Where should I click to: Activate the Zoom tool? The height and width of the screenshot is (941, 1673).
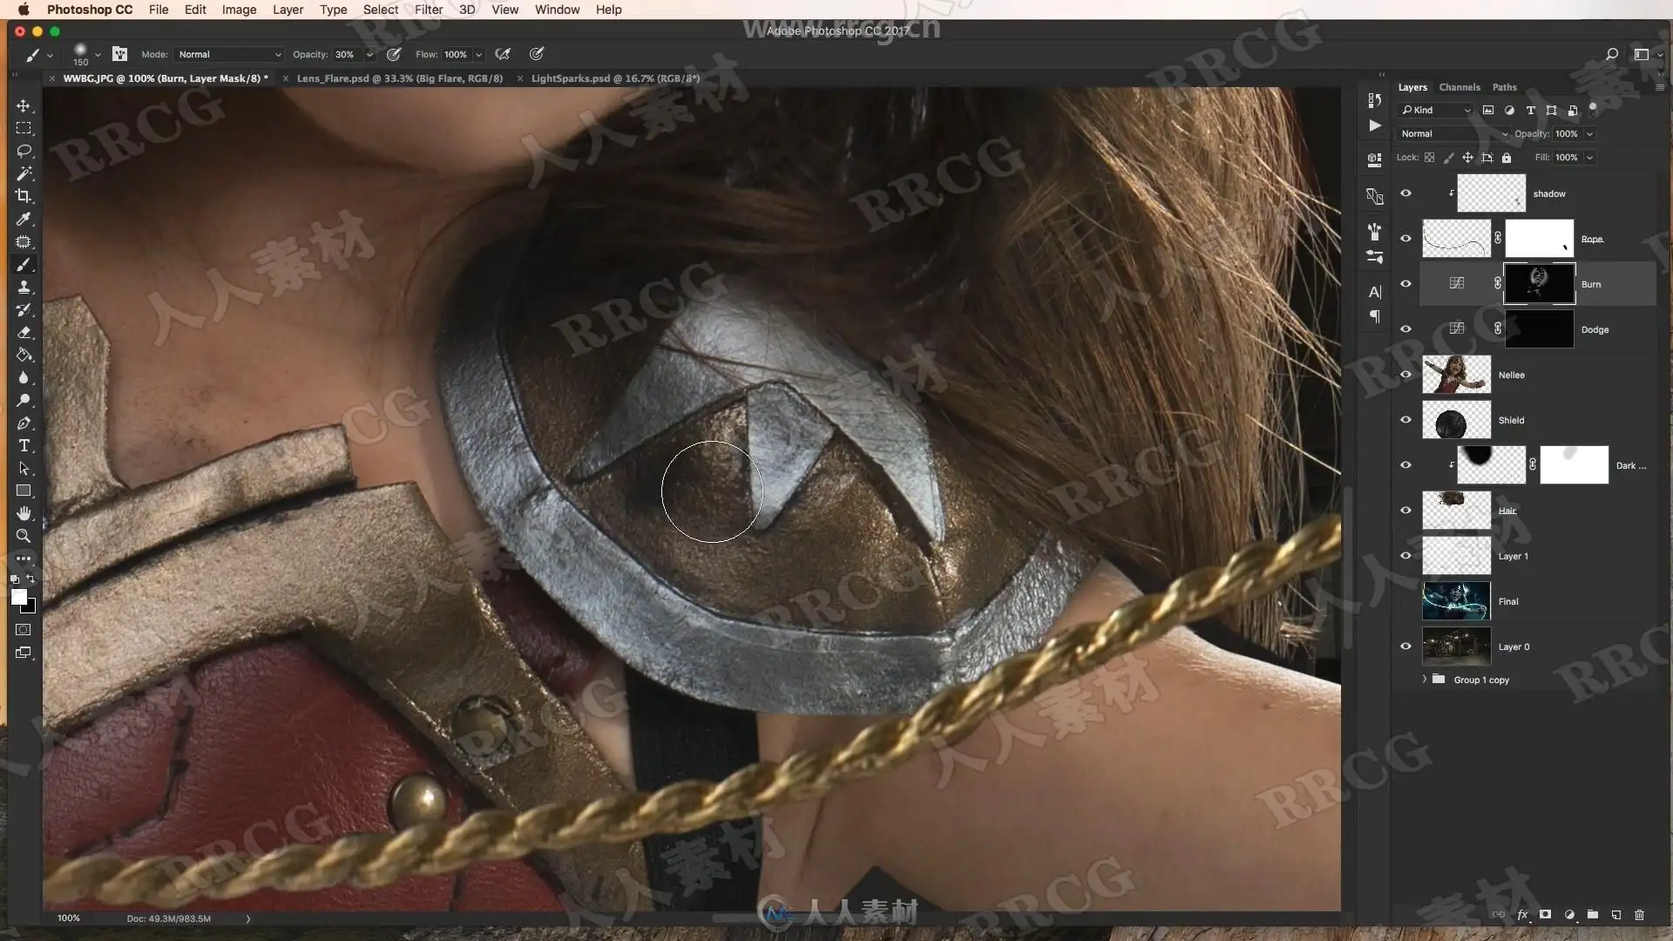point(24,536)
